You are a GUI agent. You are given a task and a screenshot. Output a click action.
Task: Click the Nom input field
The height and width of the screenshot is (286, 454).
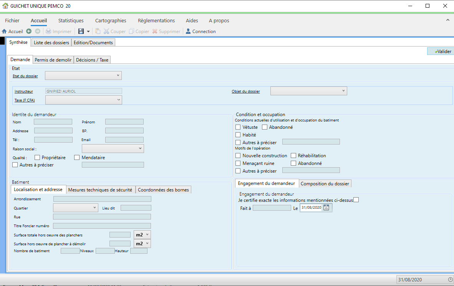tap(53, 122)
